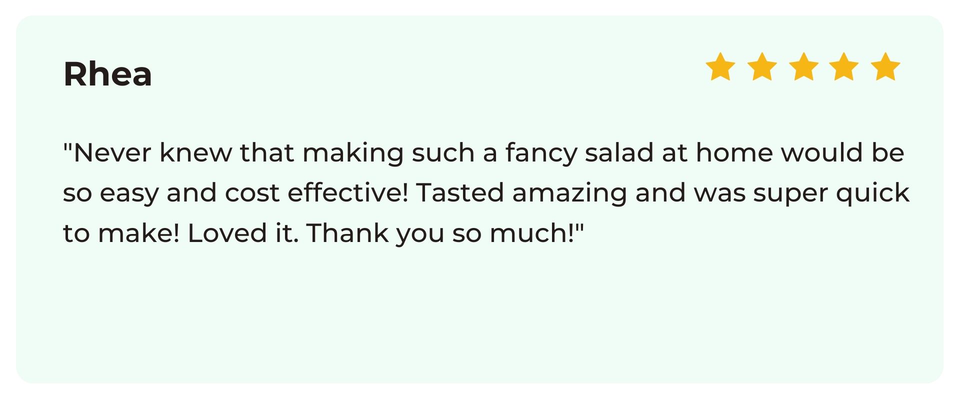Click the fourth rating star
Screen dimensions: 960x400
tap(844, 66)
